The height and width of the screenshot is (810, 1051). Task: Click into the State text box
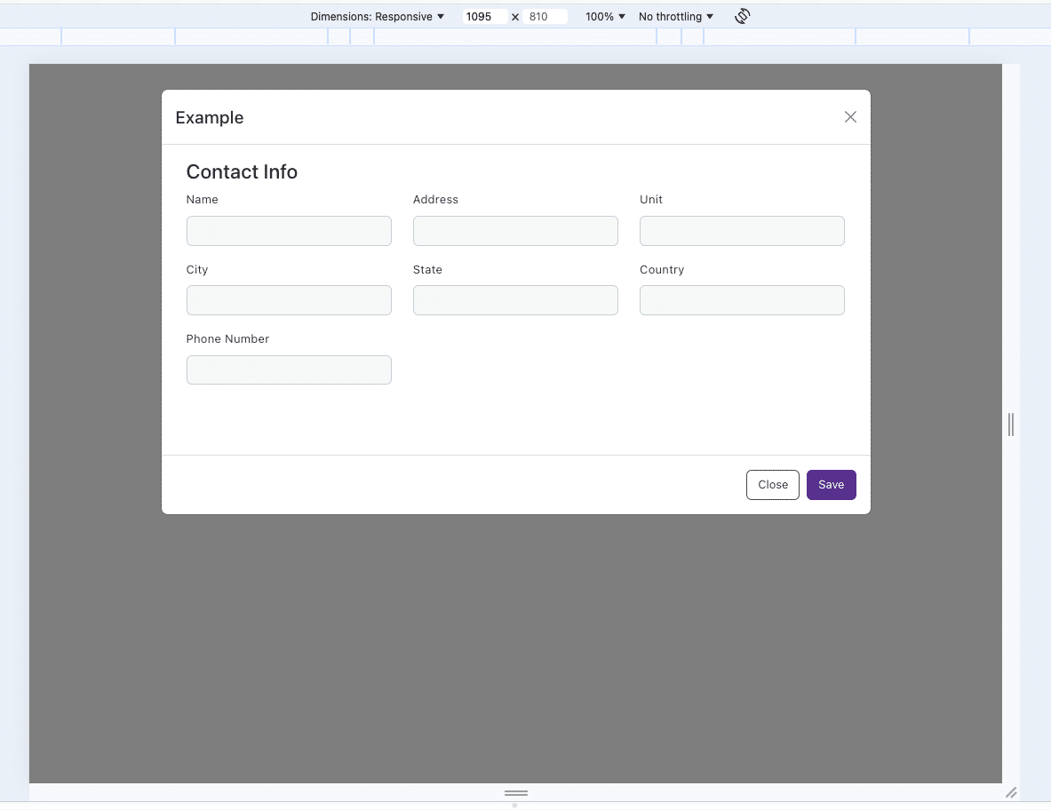[x=515, y=300]
